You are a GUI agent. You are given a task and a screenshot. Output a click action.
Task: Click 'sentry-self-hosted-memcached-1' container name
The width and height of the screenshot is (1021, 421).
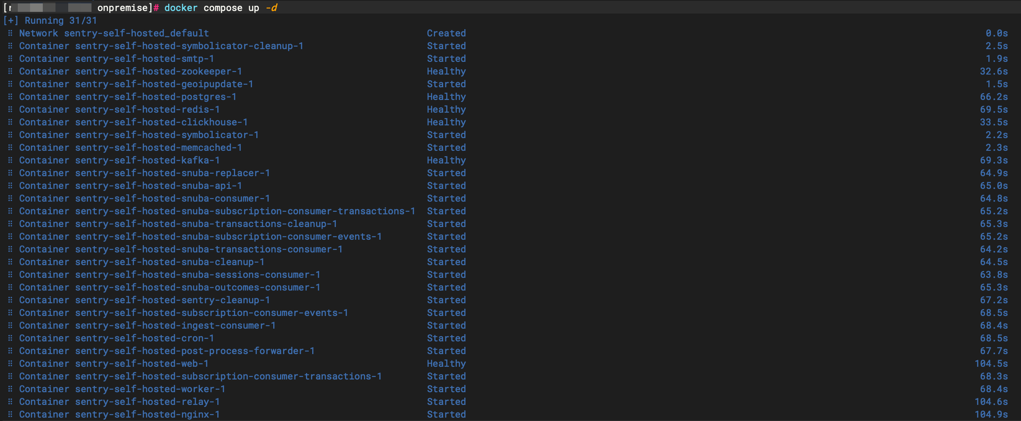[x=158, y=147]
